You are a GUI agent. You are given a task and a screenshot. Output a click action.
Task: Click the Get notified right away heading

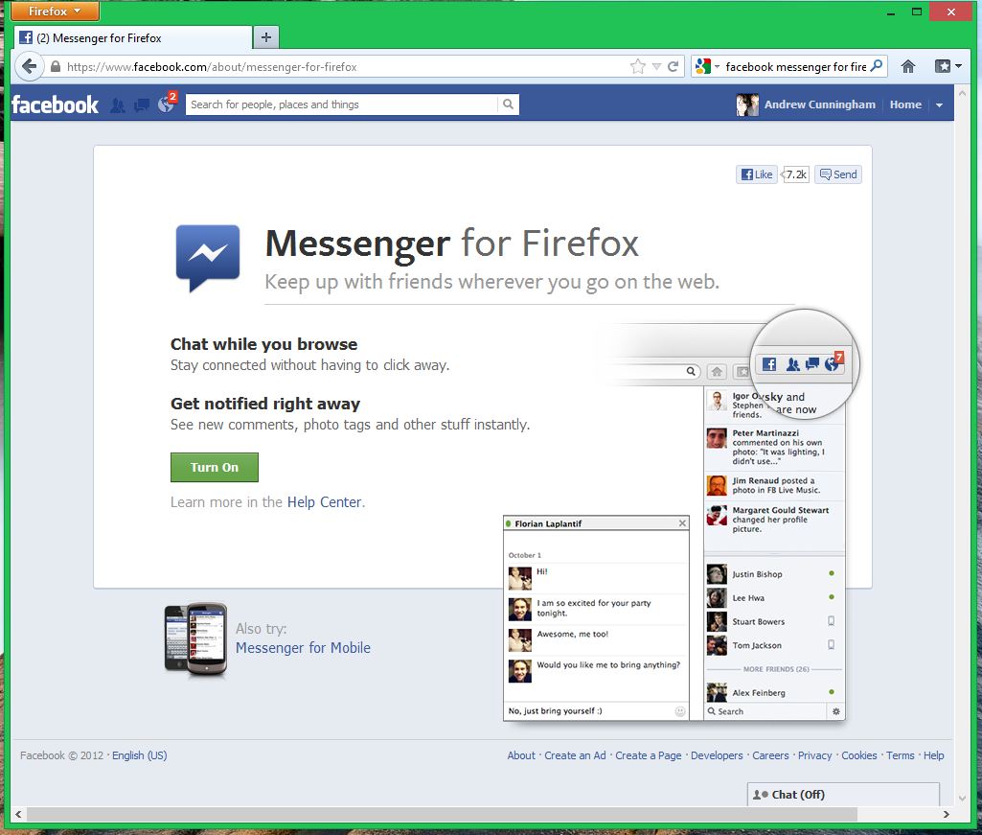(265, 404)
